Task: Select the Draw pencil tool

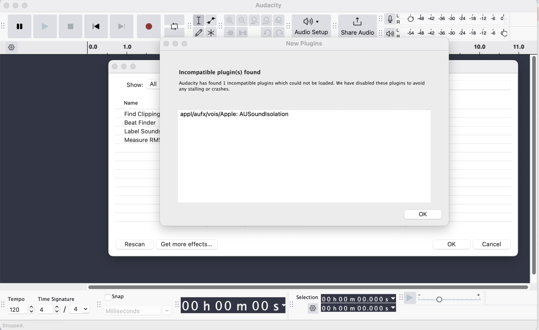Action: tap(199, 33)
